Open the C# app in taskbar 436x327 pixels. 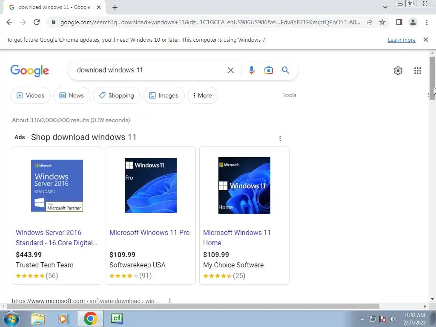(117, 318)
